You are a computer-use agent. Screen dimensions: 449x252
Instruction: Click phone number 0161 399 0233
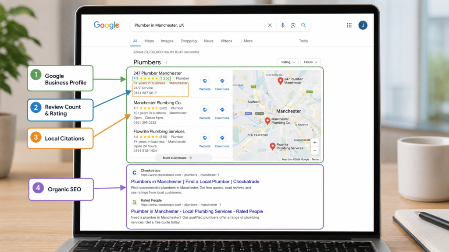(145, 122)
